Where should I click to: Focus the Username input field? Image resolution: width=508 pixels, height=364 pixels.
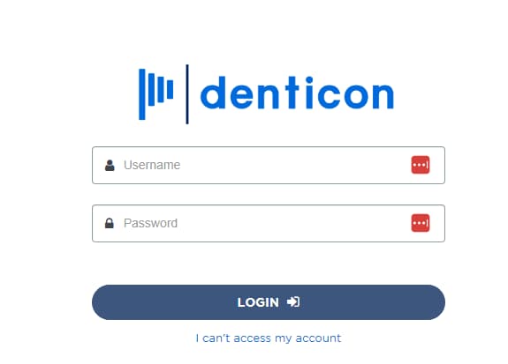(269, 165)
